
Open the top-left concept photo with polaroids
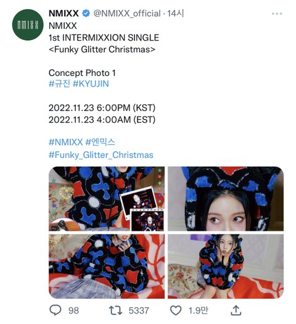107,199
